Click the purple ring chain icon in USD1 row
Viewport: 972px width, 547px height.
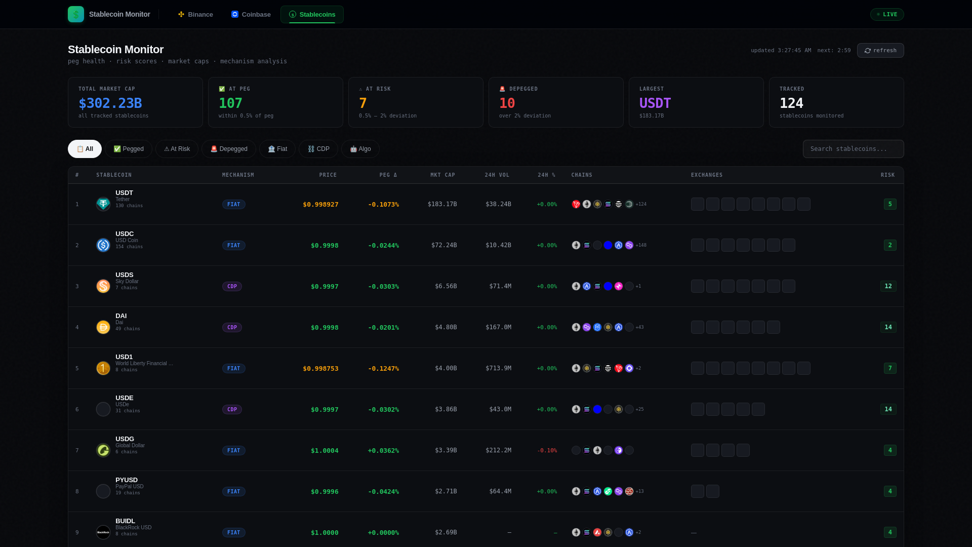click(x=629, y=368)
